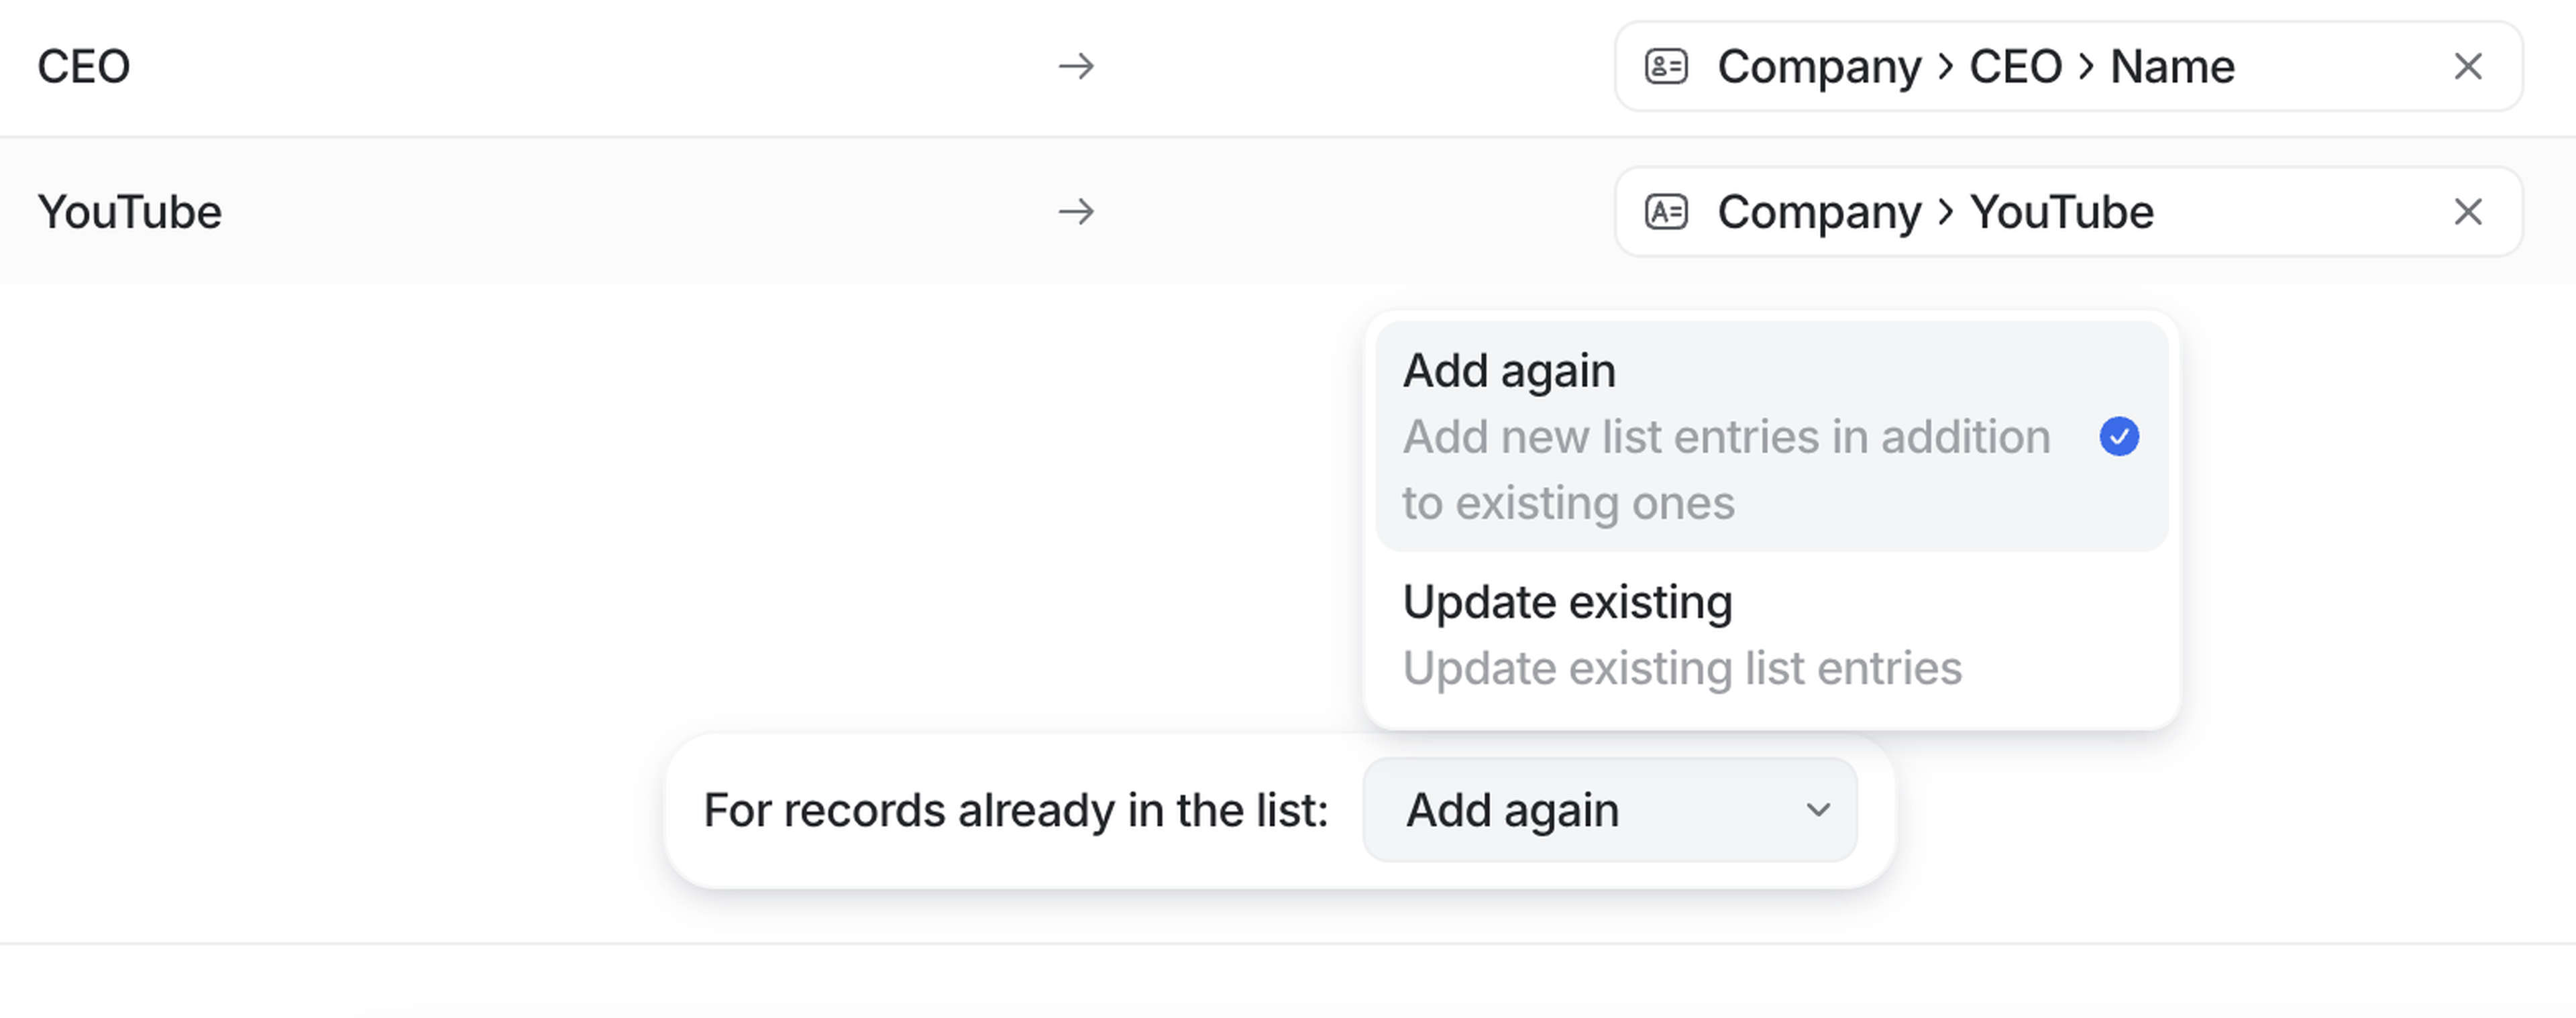Click the person card icon in CEO mapping
2576x1018 pixels.
[x=1666, y=67]
